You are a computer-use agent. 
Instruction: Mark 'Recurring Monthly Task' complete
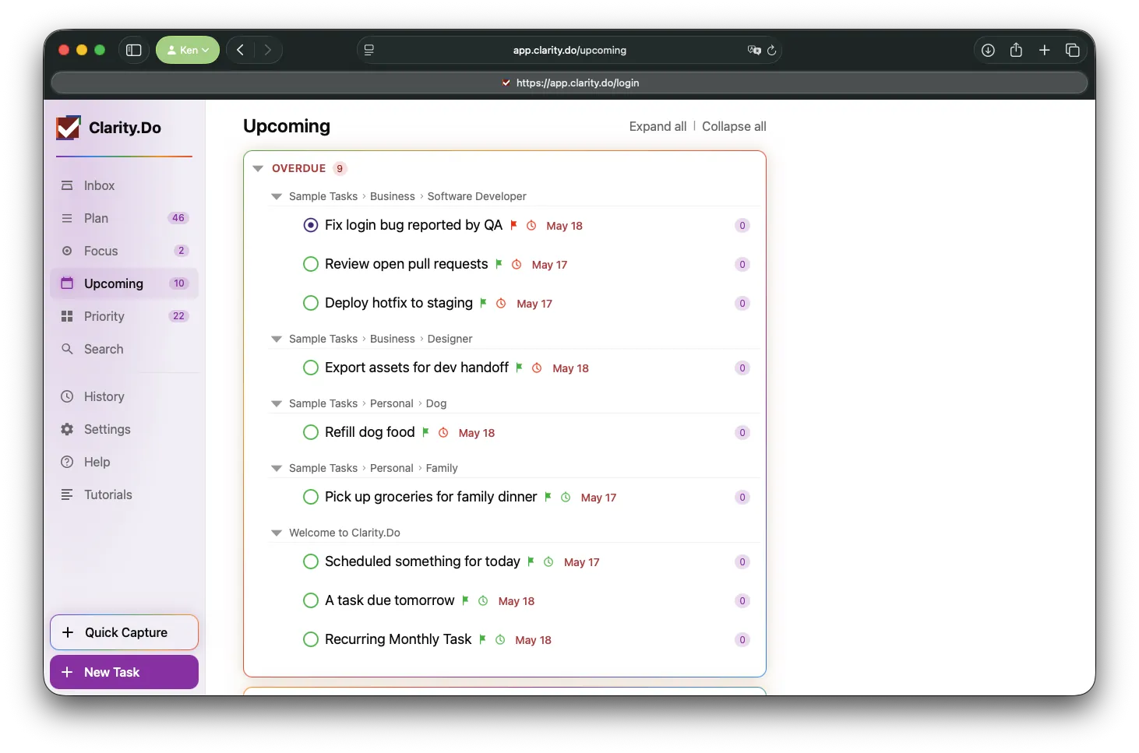[311, 639]
